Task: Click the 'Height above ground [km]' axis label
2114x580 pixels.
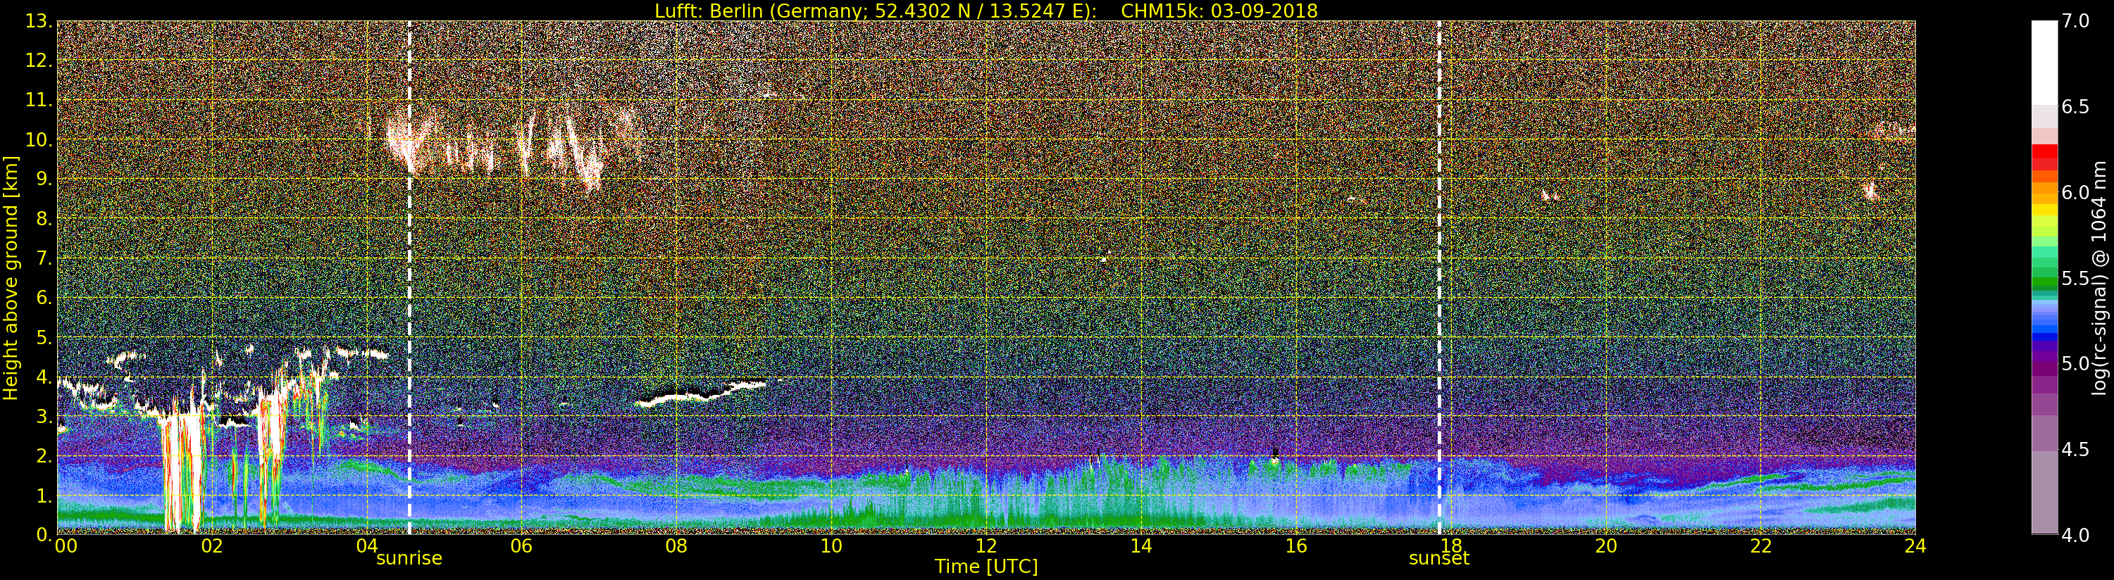Action: [x=11, y=277]
